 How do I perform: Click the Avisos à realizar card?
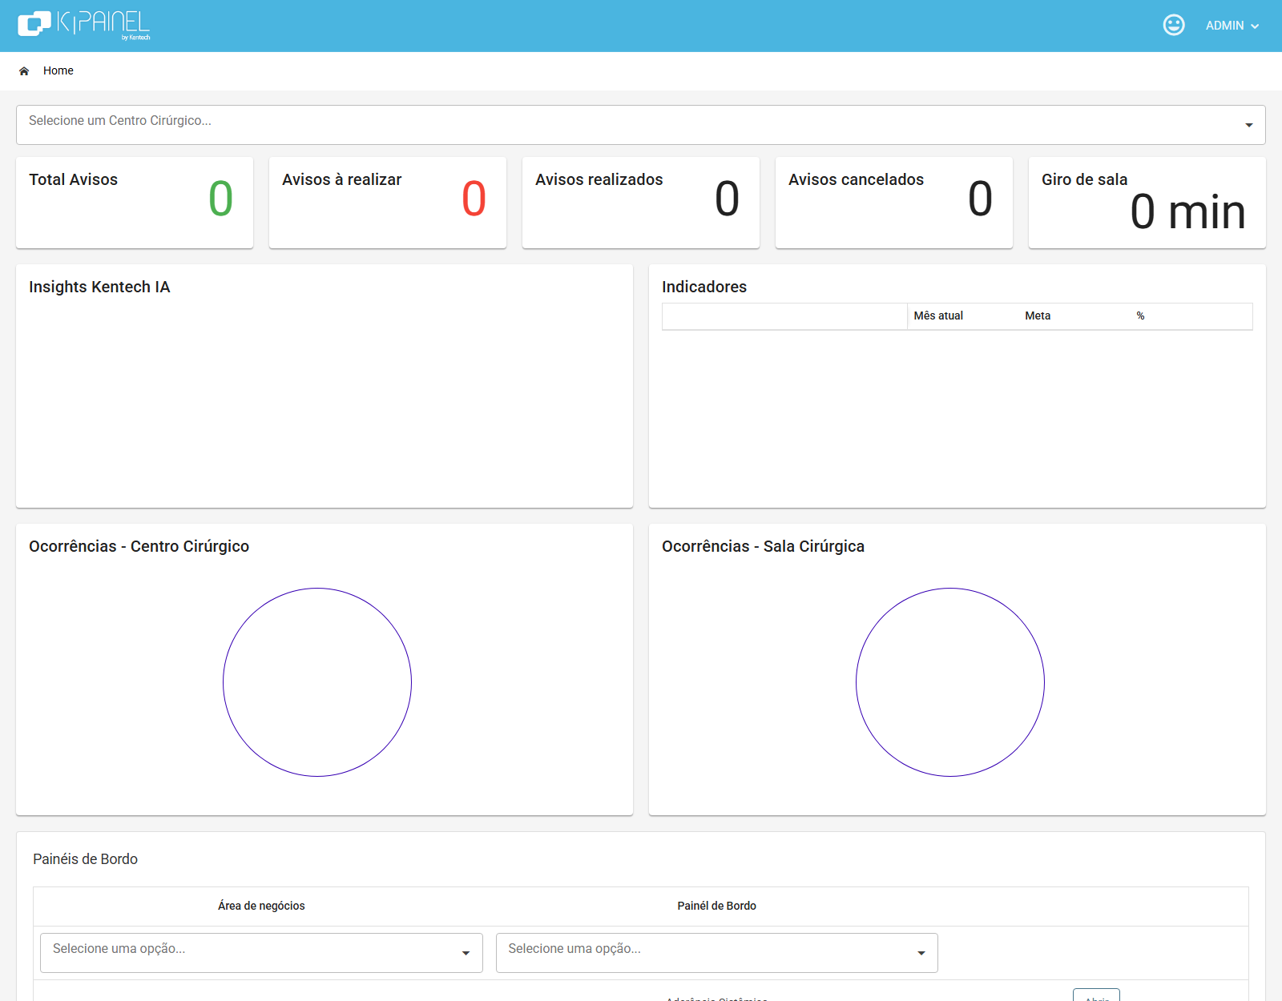388,203
